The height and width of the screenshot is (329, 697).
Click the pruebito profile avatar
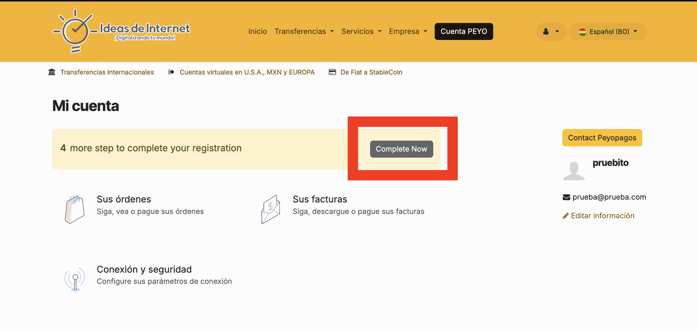(574, 171)
